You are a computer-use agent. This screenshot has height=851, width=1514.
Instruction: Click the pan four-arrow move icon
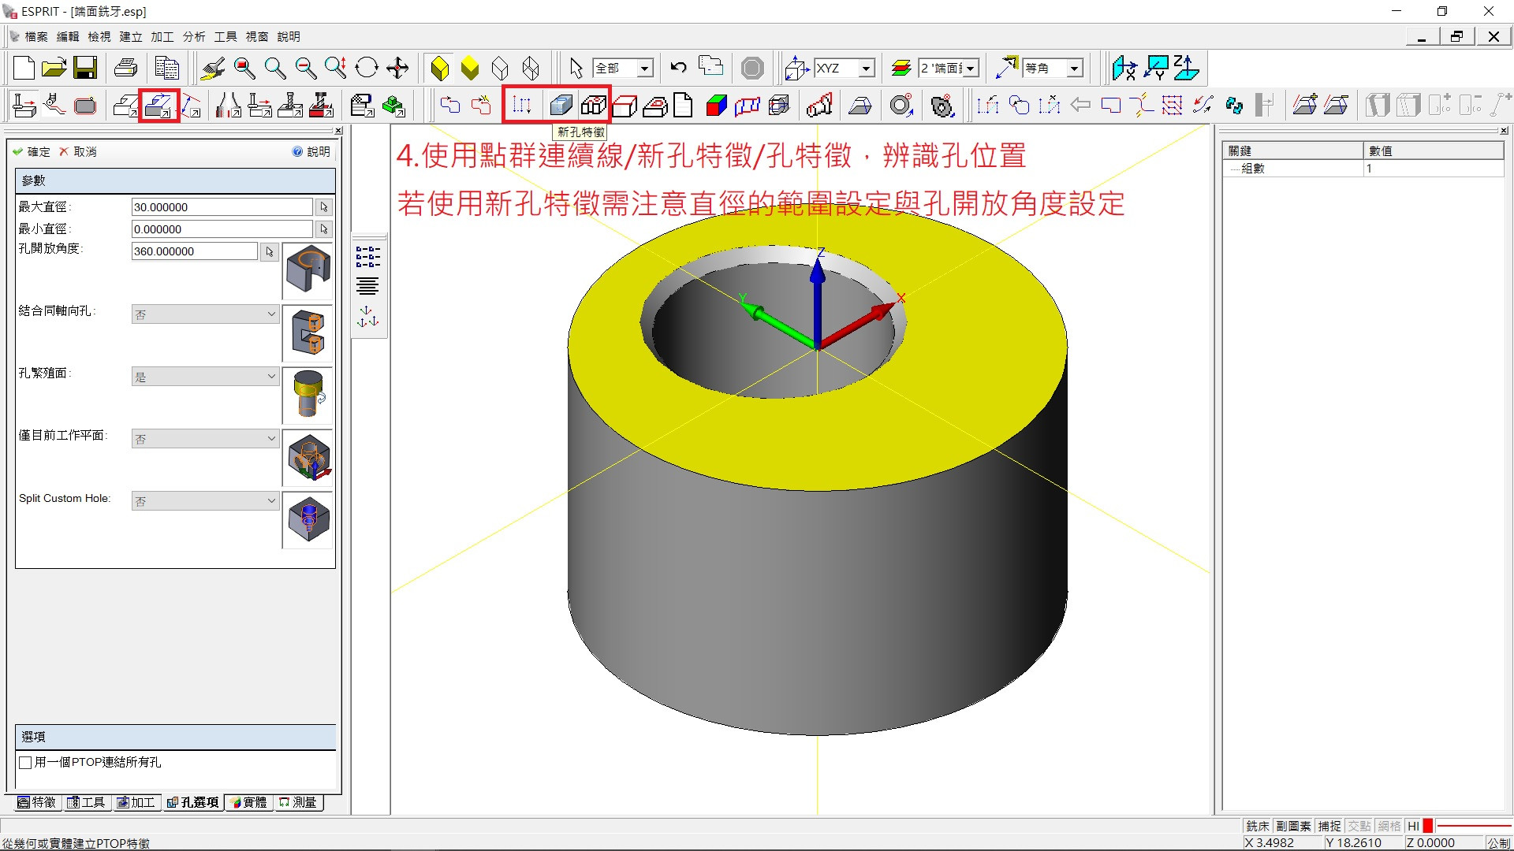pos(397,69)
